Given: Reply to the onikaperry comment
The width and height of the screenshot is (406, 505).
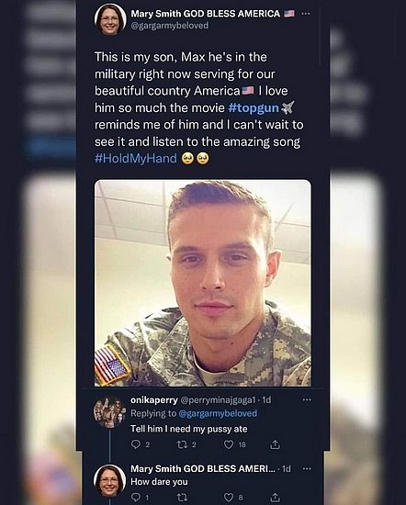Looking at the screenshot, I should [136, 444].
